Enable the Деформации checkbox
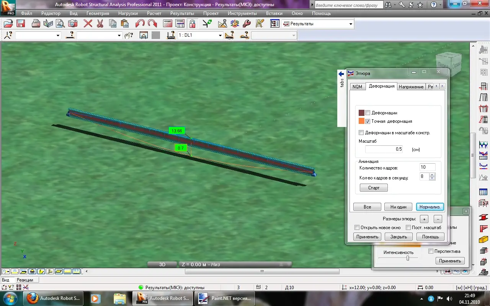 (x=368, y=113)
